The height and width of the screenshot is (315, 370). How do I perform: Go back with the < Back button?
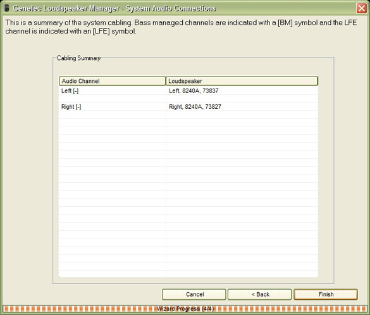click(259, 294)
